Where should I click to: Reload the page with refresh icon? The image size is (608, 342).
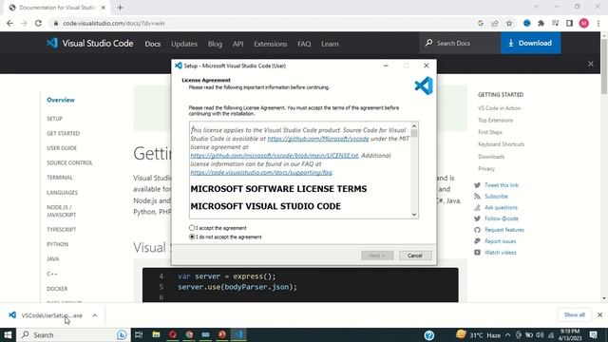[38, 23]
